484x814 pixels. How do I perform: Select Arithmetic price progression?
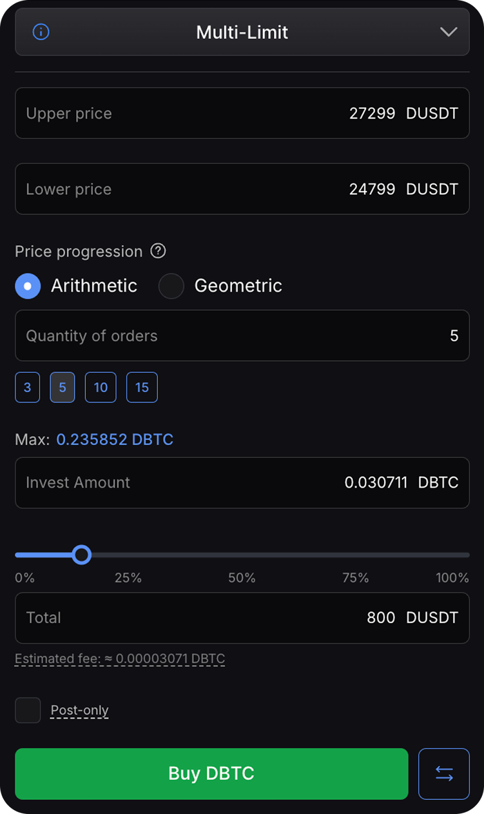coord(28,286)
